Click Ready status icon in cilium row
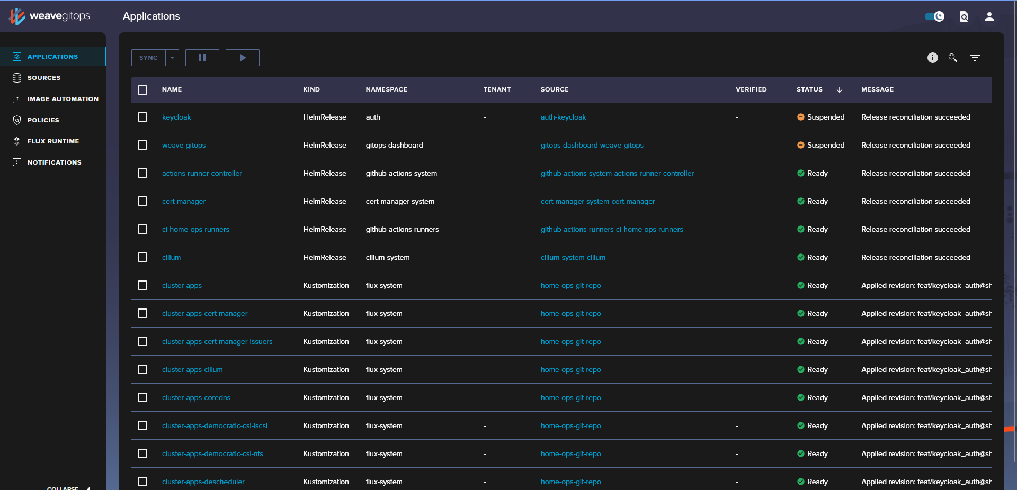 pyautogui.click(x=801, y=257)
